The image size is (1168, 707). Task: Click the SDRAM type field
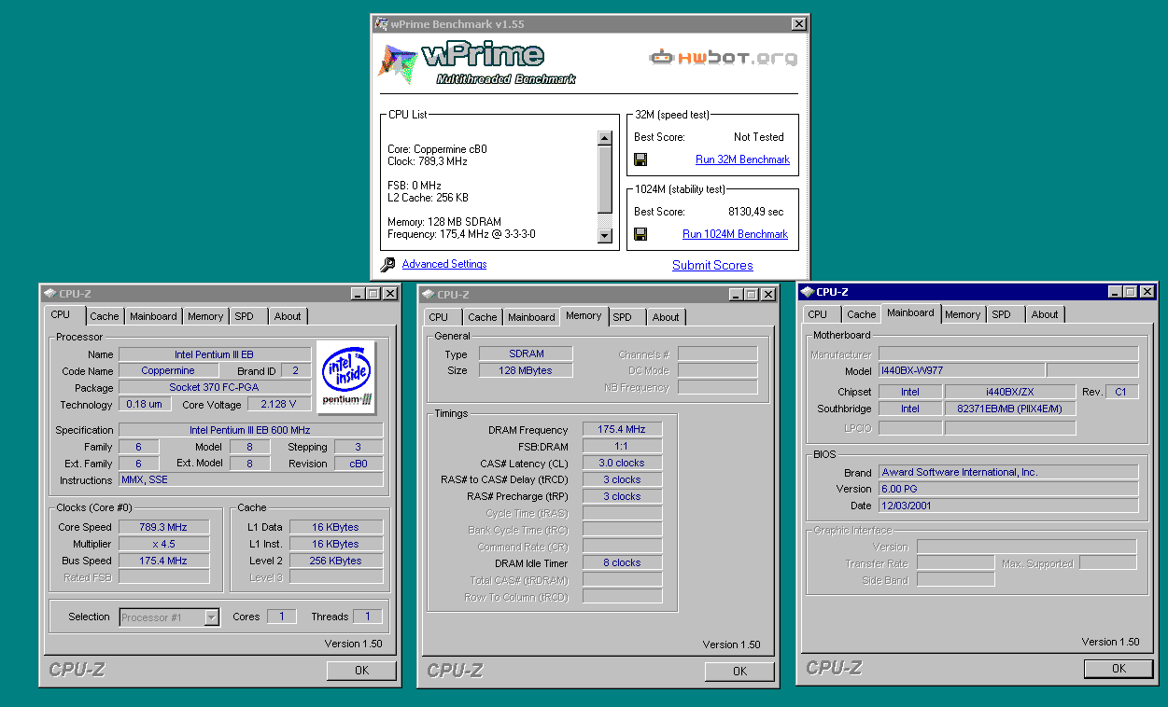[x=526, y=354]
